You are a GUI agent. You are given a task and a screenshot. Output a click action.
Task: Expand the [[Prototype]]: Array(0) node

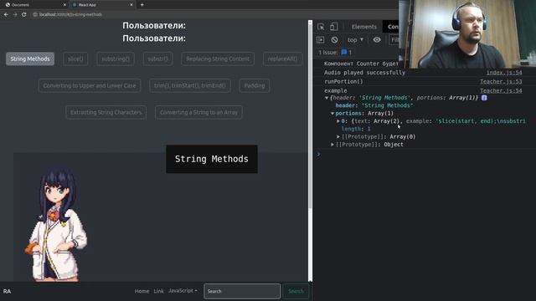point(338,137)
